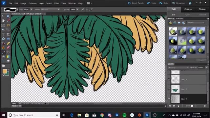Toggle lock all padlock icon
The width and height of the screenshot is (210, 118).
(x=196, y=106)
